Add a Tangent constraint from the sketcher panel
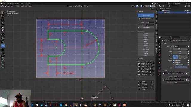The height and width of the screenshot is (107, 191). (x=146, y=51)
